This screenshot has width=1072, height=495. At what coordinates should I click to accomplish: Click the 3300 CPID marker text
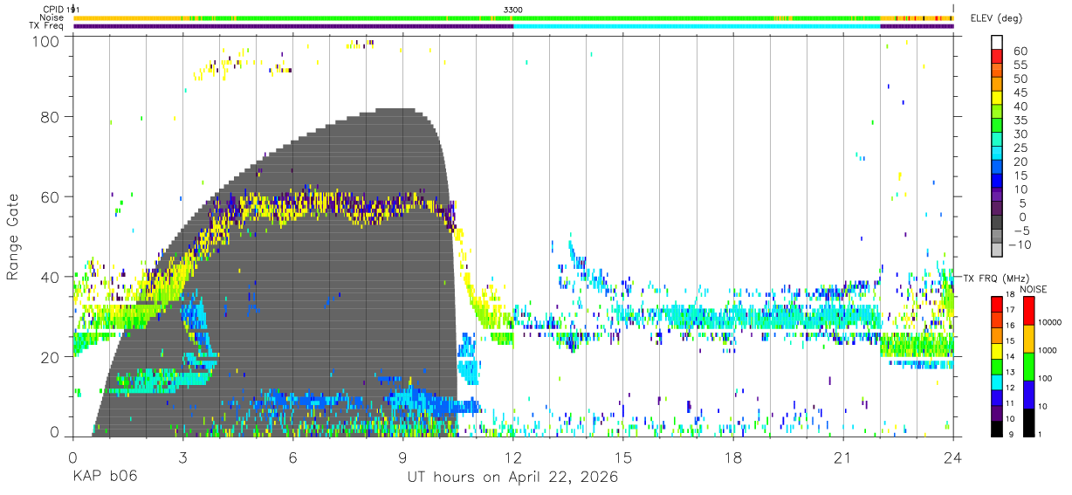point(513,10)
